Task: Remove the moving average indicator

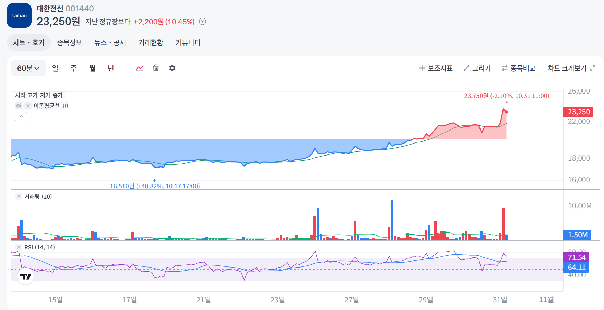Action: tap(28, 106)
